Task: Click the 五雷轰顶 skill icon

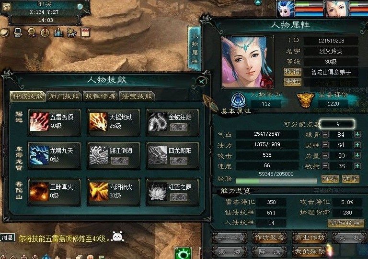Action: coord(39,121)
